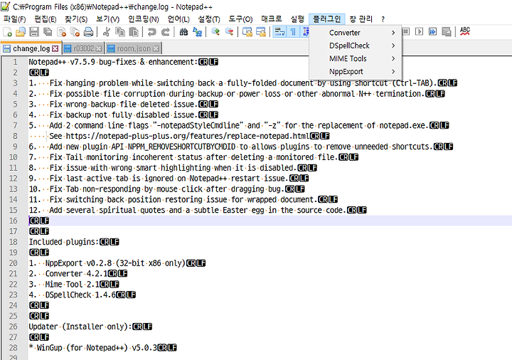Click the Playback macro icon

[x=419, y=32]
